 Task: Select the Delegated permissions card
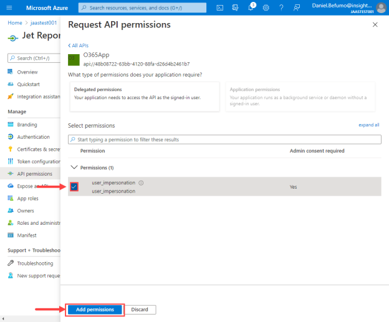coord(145,97)
